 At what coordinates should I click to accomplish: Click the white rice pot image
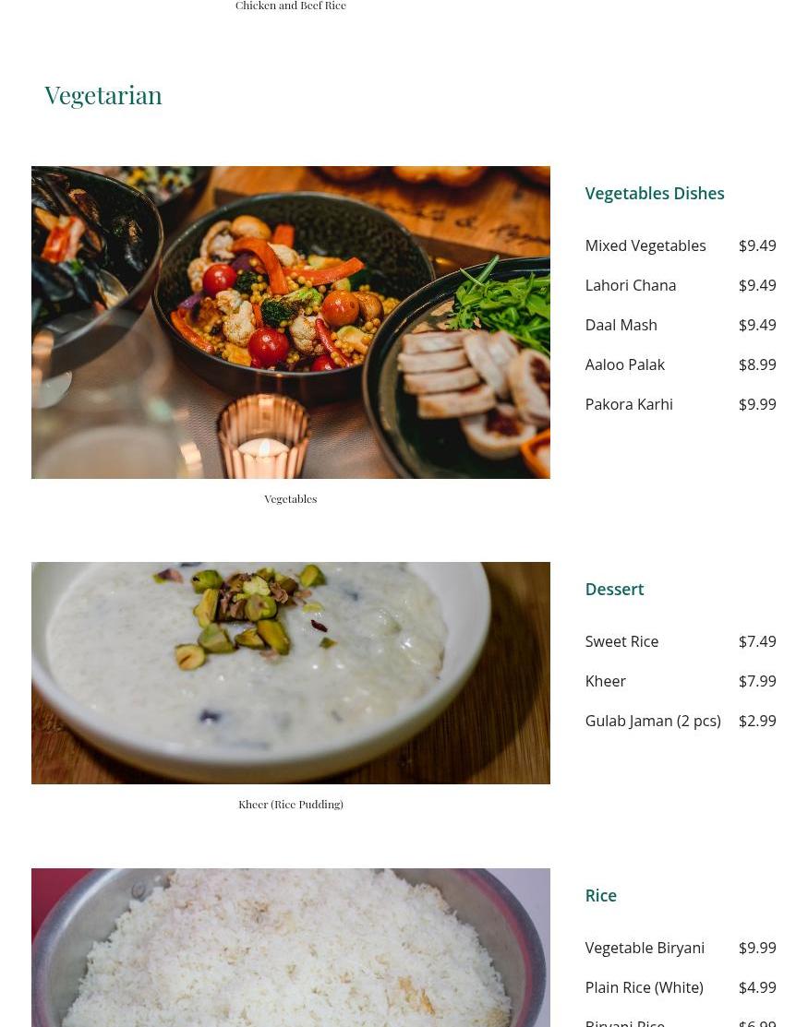pyautogui.click(x=291, y=948)
